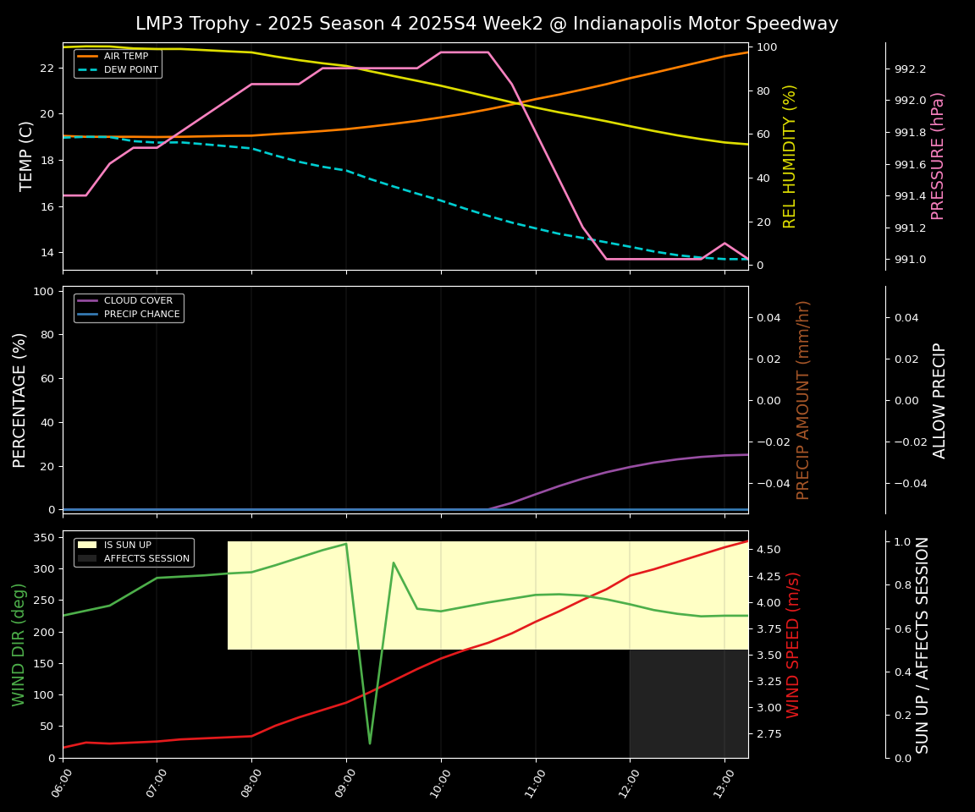Click the pink PRESSURE (hPa) axis label
Screen dimensions: 975x812
[x=938, y=156]
